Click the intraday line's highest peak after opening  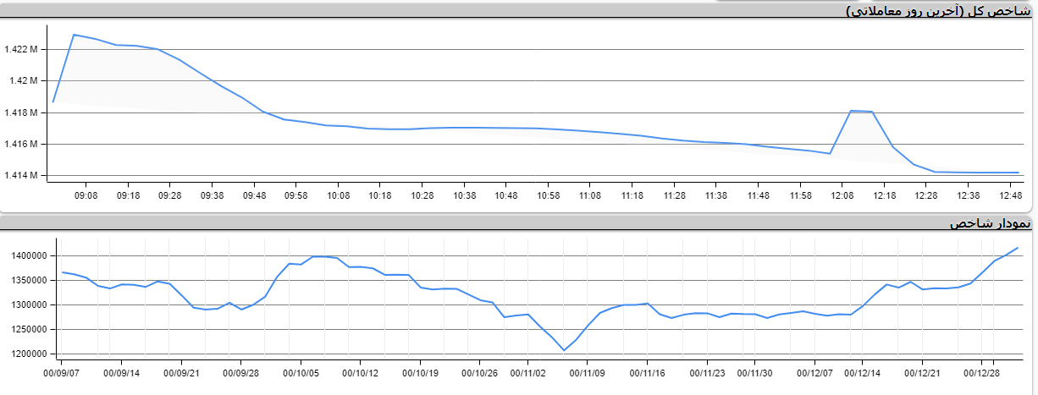[x=74, y=35]
